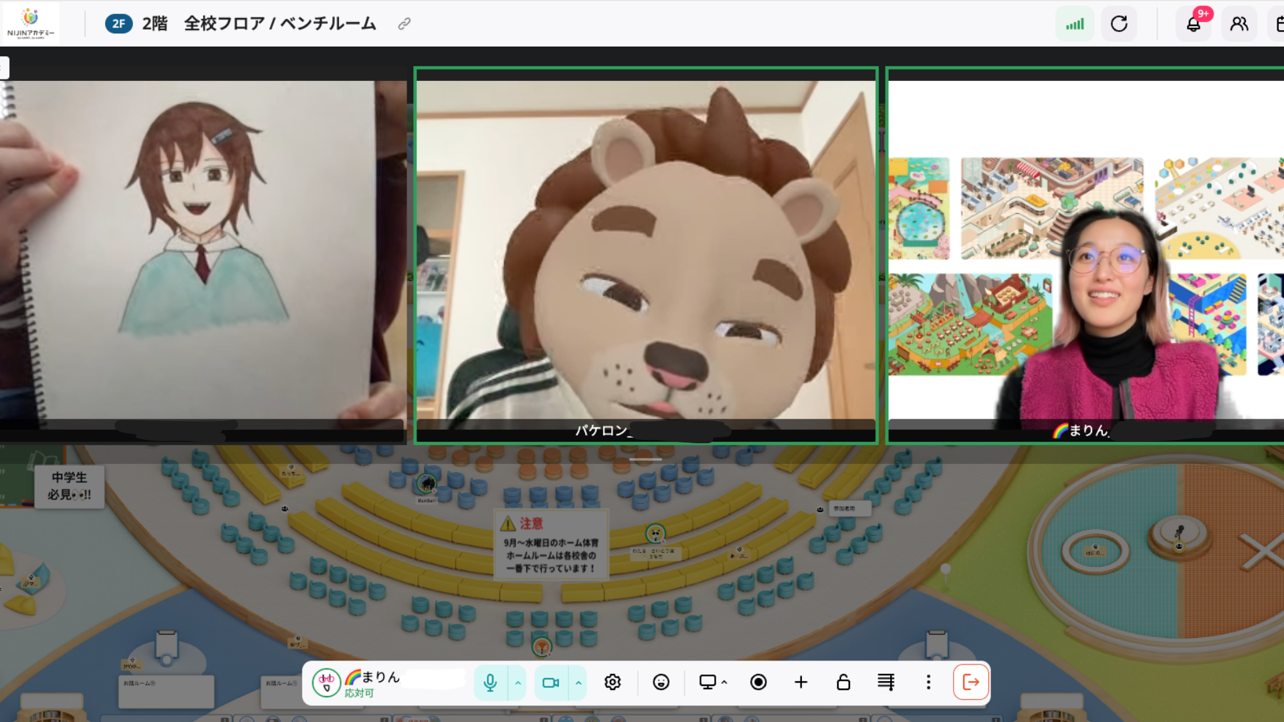Leave the room with exit button

click(x=970, y=682)
